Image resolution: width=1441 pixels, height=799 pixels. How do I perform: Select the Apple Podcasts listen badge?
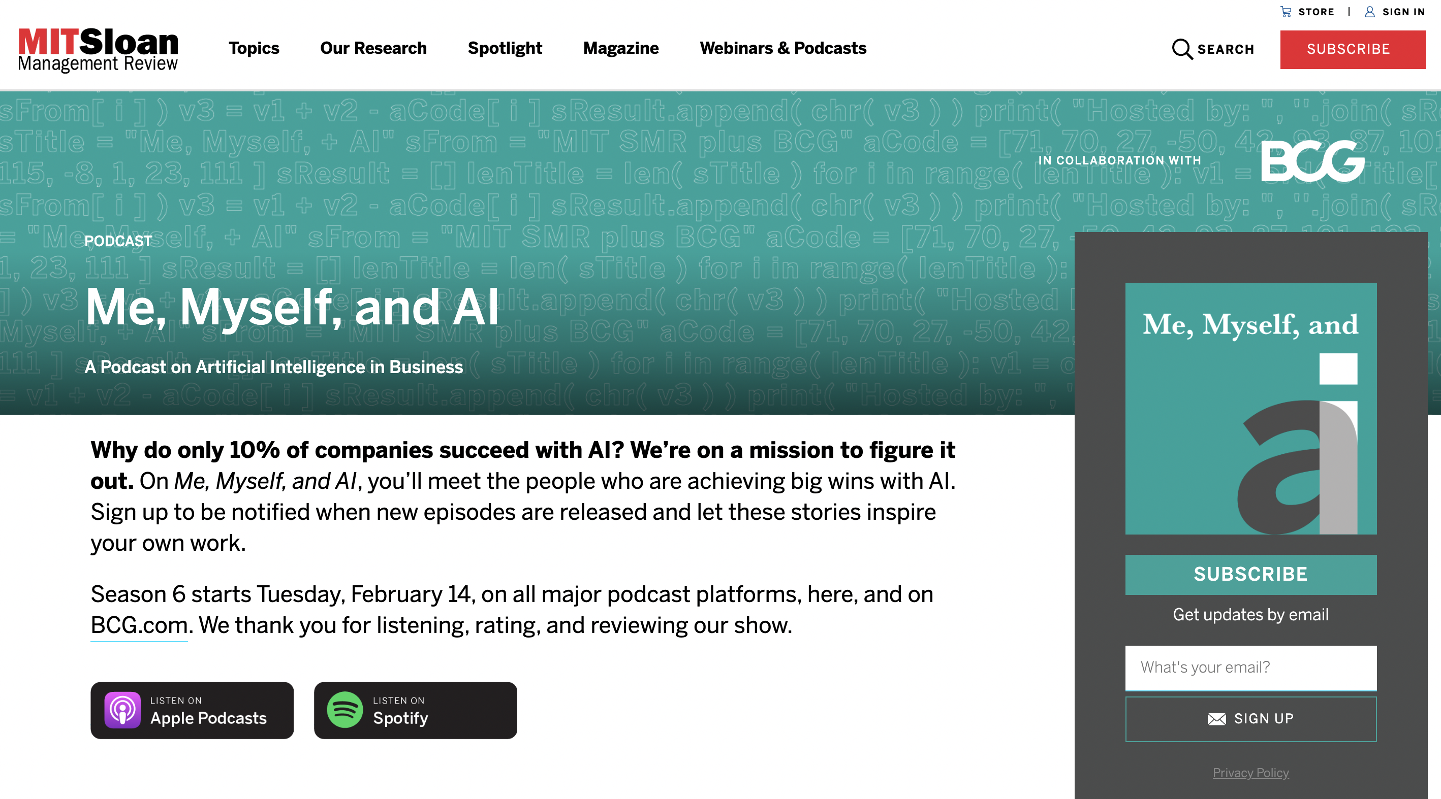[x=192, y=711]
